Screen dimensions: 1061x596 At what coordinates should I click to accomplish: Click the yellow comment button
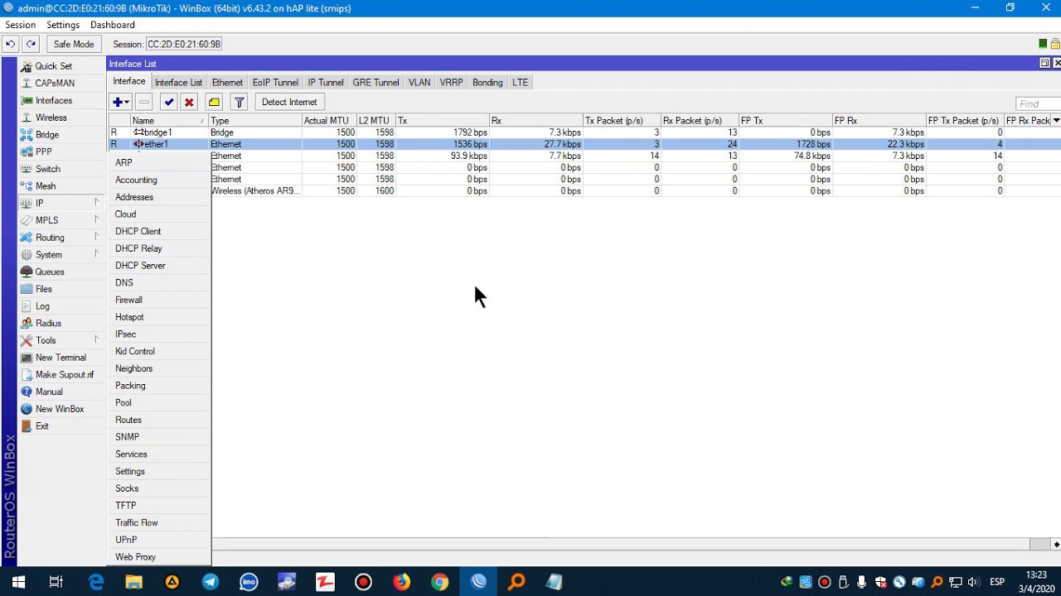coord(214,102)
